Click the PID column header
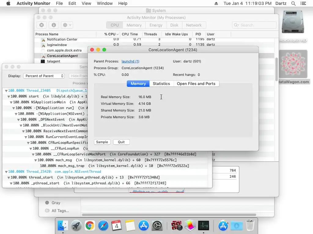The image size is (313, 234). 198,34
